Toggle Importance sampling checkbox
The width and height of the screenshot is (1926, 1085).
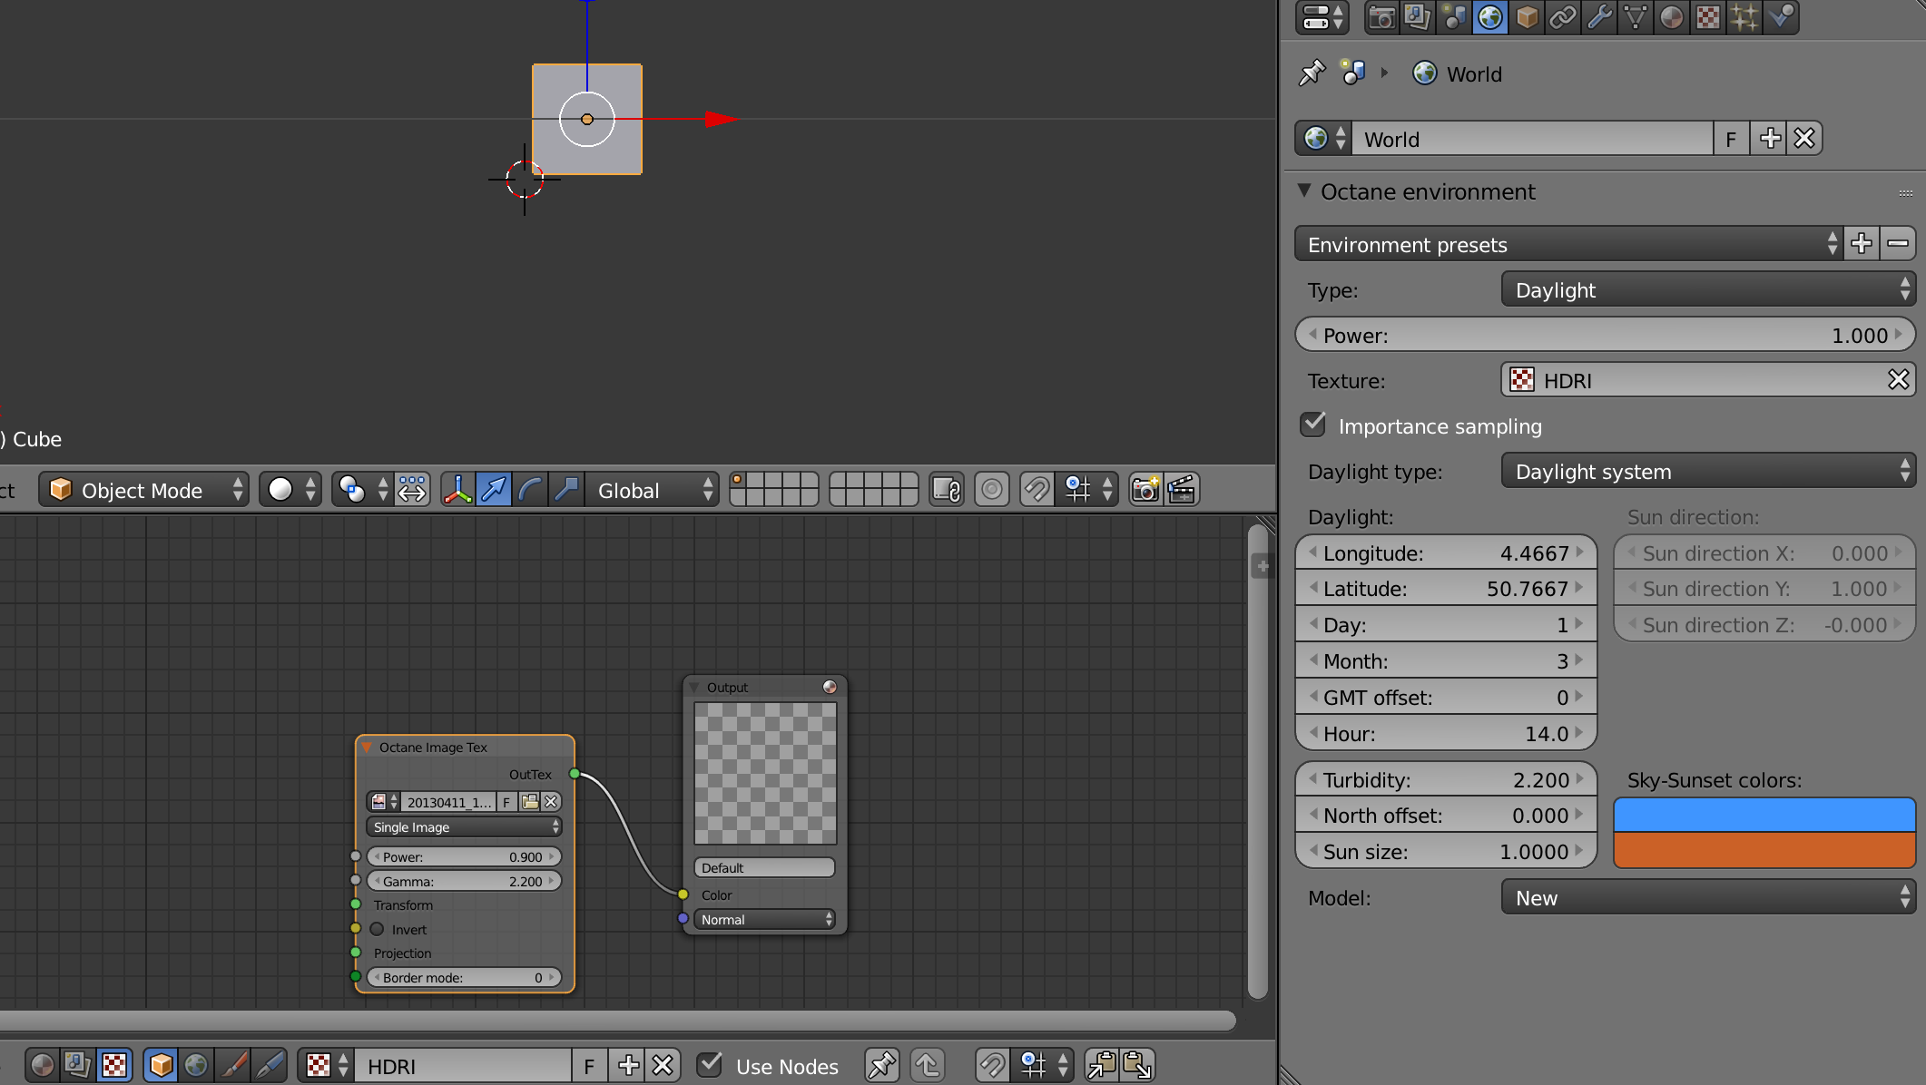tap(1313, 425)
